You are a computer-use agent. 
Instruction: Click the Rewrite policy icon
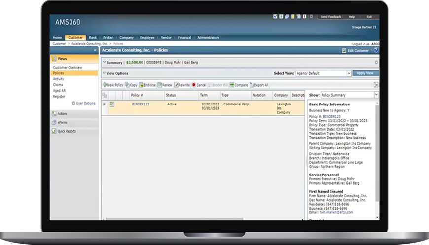pos(176,85)
